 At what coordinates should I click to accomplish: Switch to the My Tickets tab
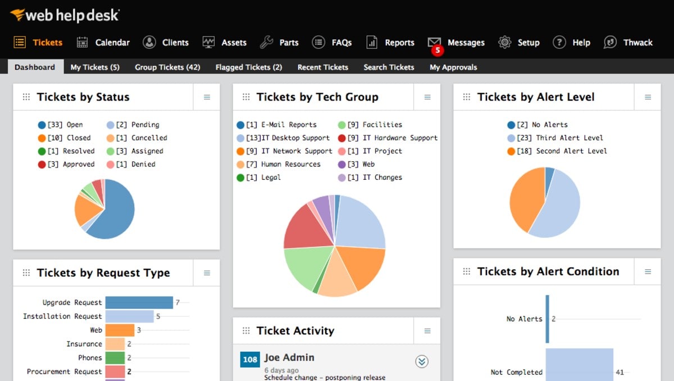(x=94, y=67)
